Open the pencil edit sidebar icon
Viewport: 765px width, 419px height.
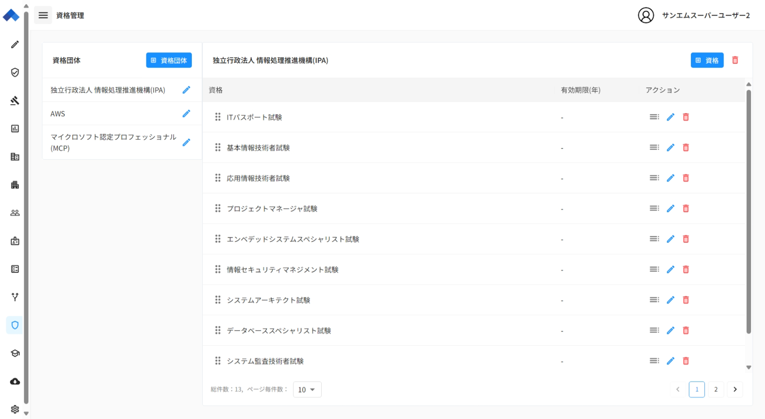(15, 44)
